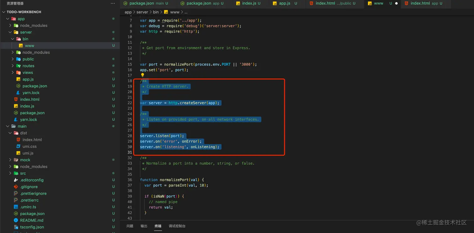Expand the src folder

[x=10, y=173]
